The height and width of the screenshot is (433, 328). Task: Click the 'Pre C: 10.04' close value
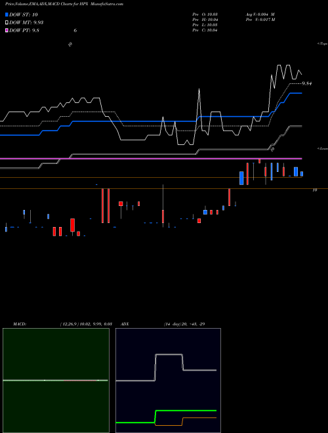(x=205, y=30)
